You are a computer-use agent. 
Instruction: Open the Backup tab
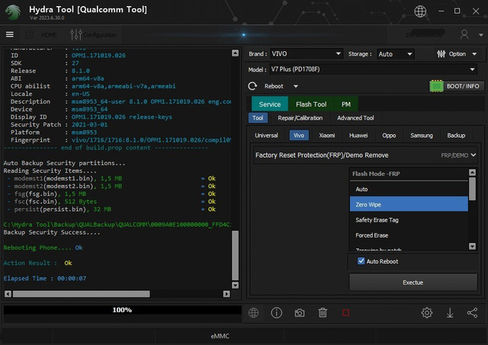click(456, 136)
